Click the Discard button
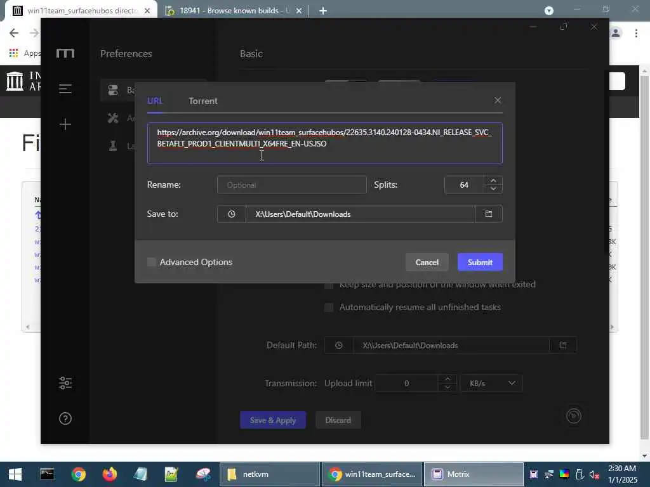The height and width of the screenshot is (487, 650). [338, 420]
